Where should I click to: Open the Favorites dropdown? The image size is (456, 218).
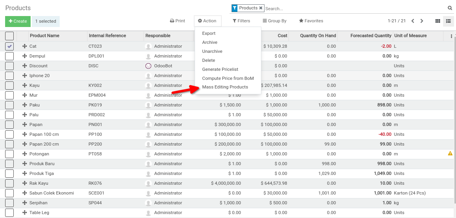(x=311, y=21)
